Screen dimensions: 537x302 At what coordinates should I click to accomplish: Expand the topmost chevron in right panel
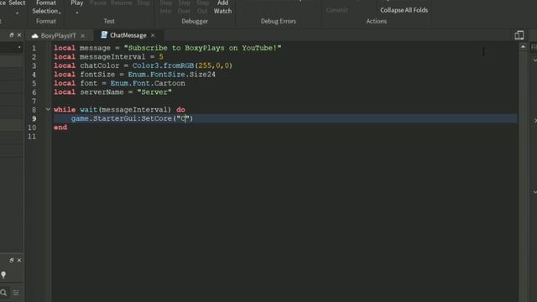[x=534, y=60]
